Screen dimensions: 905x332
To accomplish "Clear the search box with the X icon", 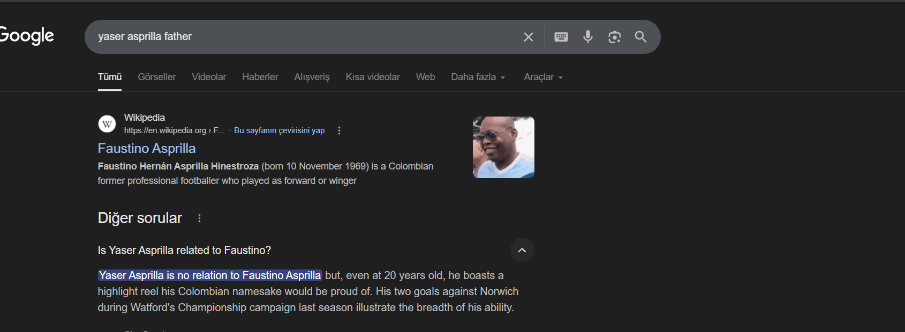I will (x=528, y=37).
